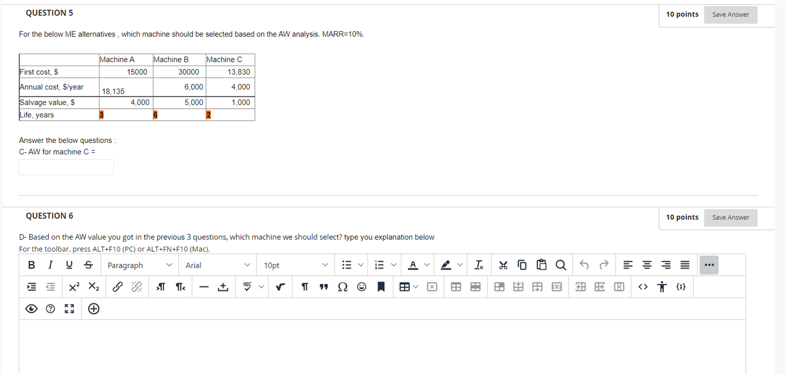This screenshot has height=374, width=785.
Task: Run the ABC spellcheck
Action: [247, 287]
